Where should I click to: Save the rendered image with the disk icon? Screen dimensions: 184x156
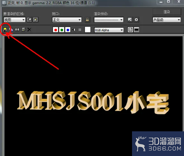[5, 30]
